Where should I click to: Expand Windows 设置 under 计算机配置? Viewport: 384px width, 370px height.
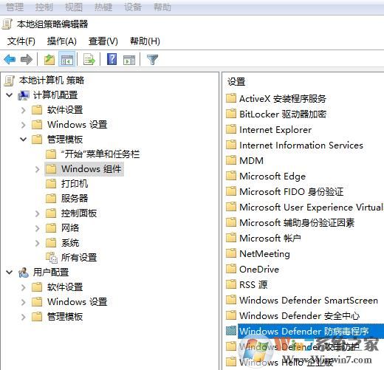point(24,125)
